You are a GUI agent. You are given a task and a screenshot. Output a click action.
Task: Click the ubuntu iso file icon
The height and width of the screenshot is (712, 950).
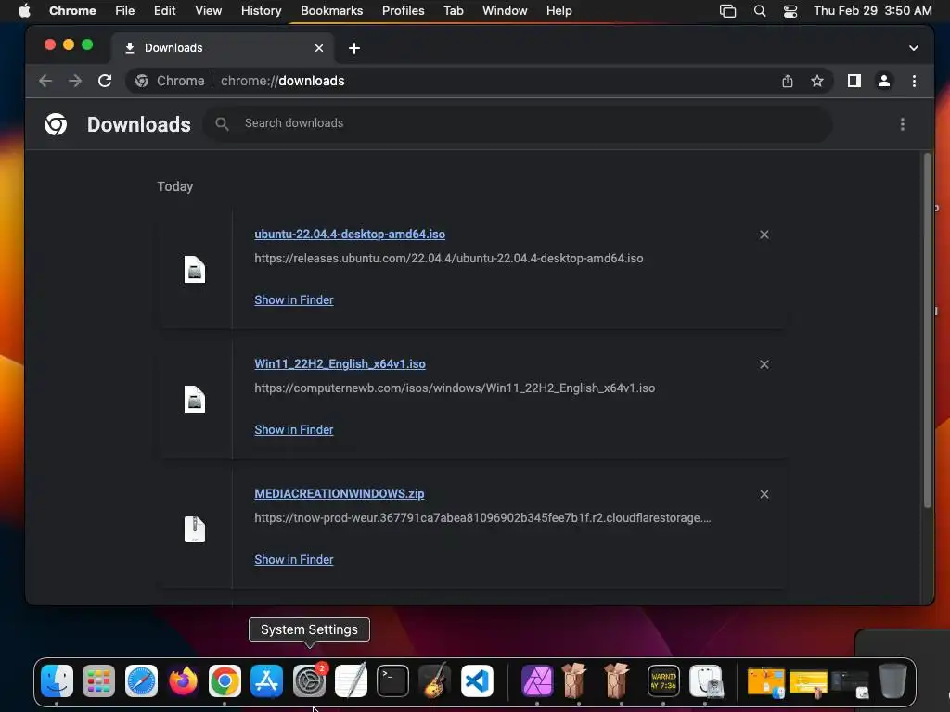tap(195, 270)
